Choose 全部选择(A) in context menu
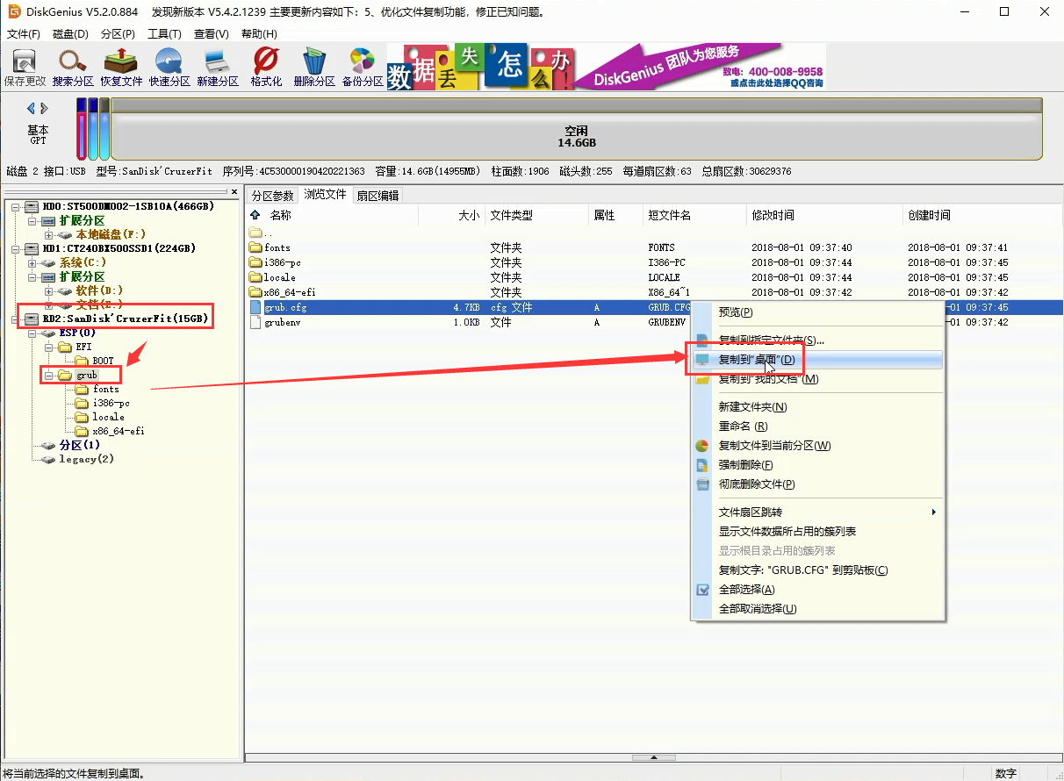Viewport: 1064px width, 781px height. [817, 590]
